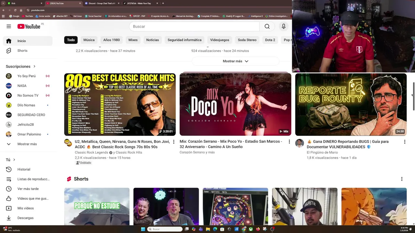Open Xbox app from taskbar
The height and width of the screenshot is (233, 415).
tap(251, 229)
